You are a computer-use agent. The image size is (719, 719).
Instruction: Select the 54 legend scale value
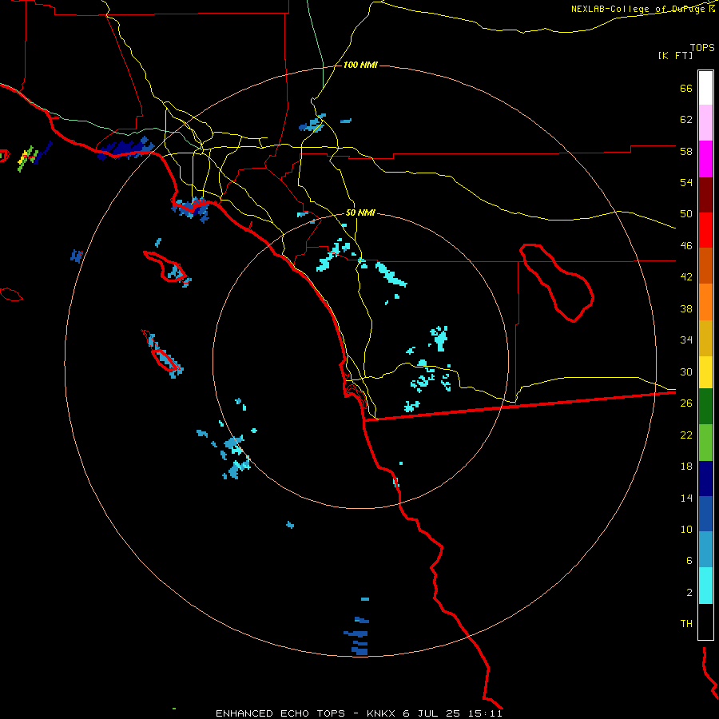point(686,182)
